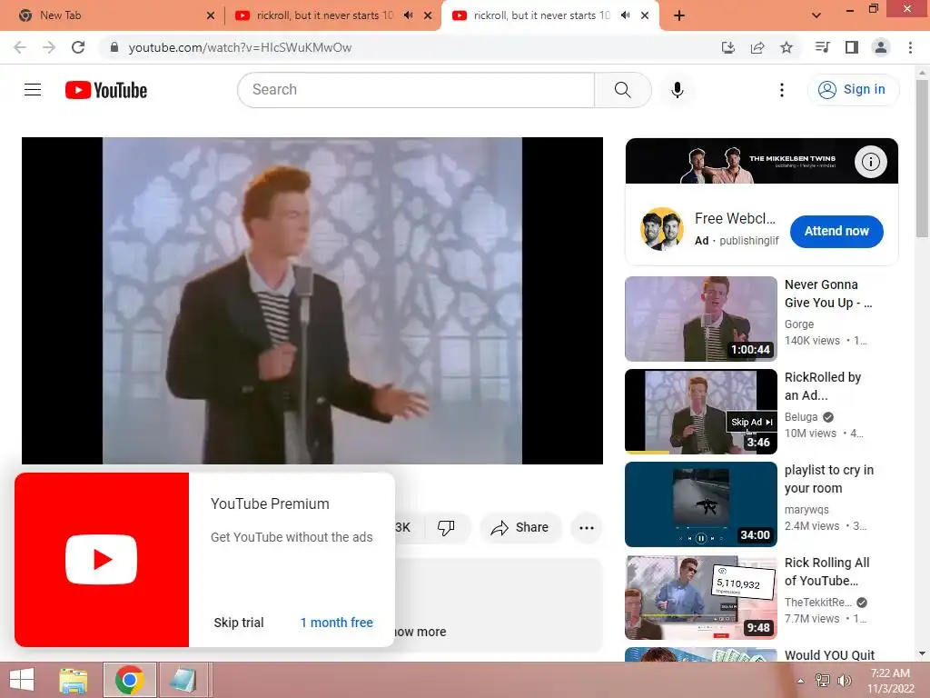
Task: Click the search magnifier button
Action: click(623, 90)
